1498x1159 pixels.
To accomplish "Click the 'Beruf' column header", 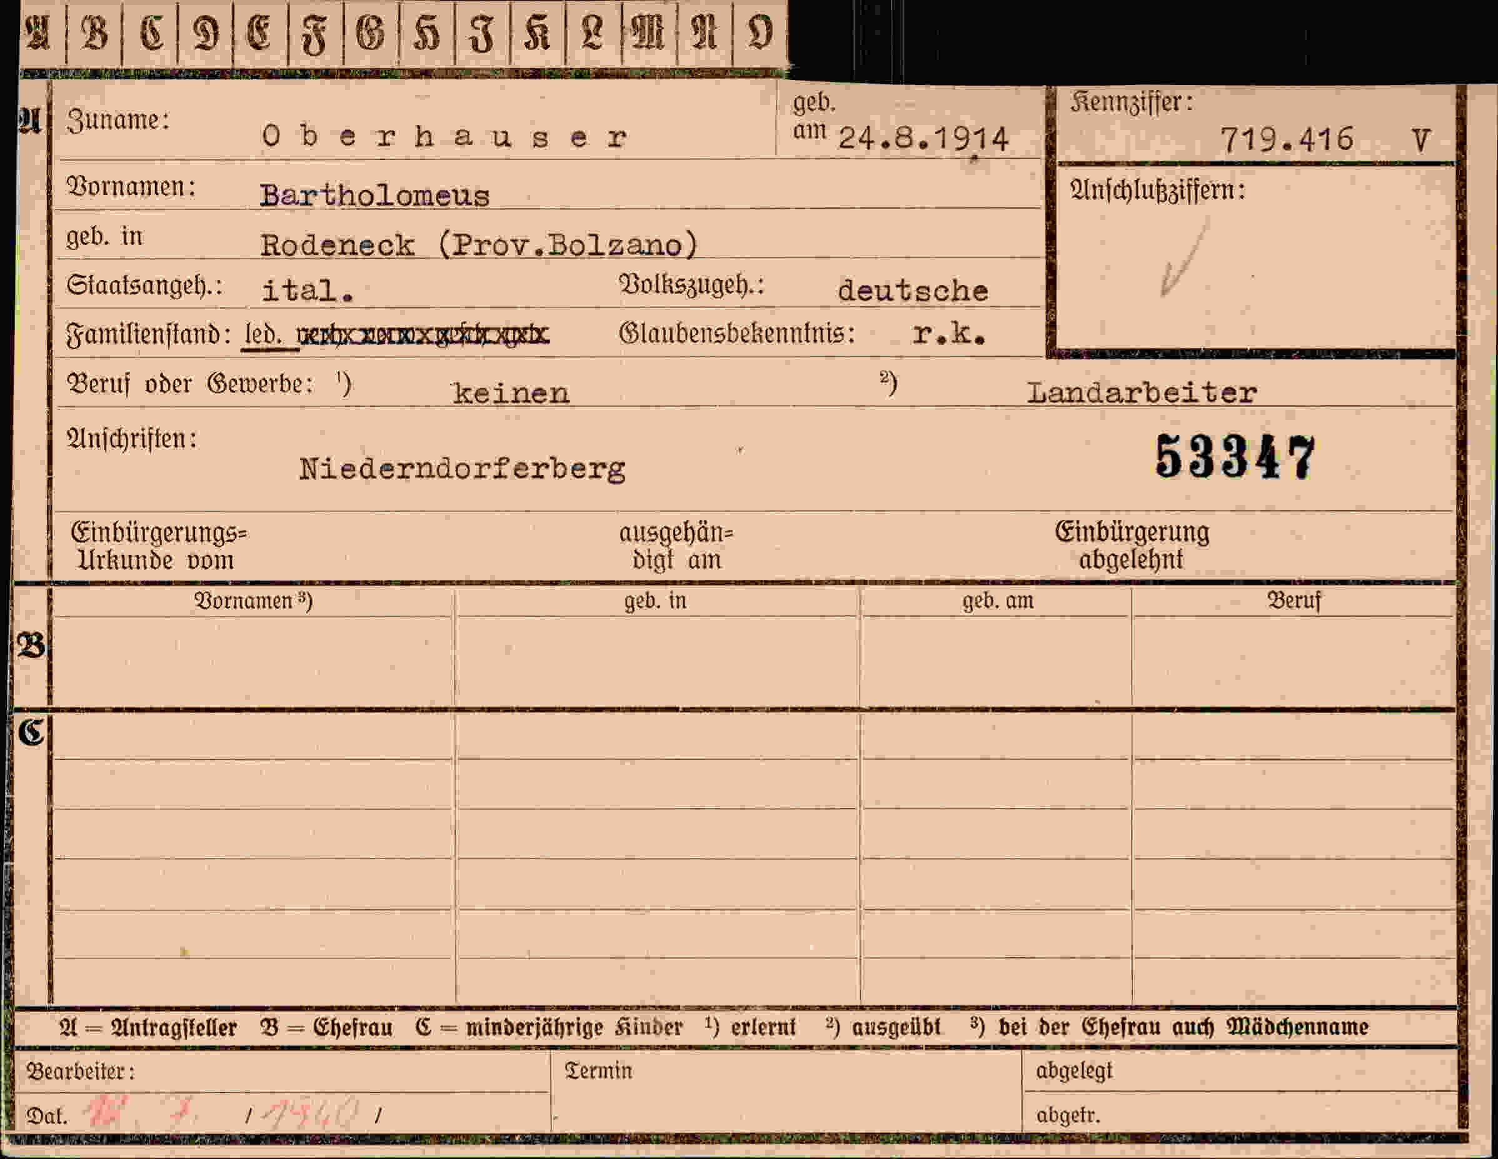I will coord(1294,601).
